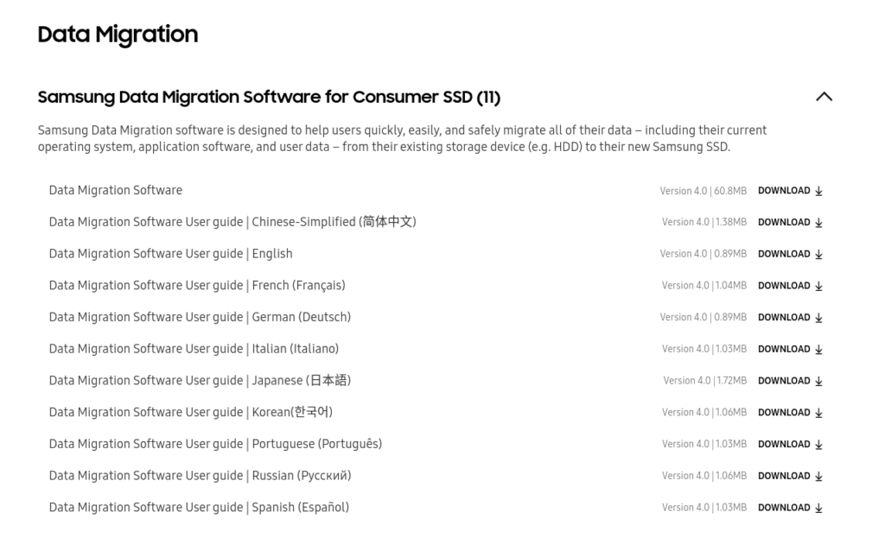The image size is (885, 557).
Task: Click the 'Data Migration' page heading
Action: tap(118, 35)
